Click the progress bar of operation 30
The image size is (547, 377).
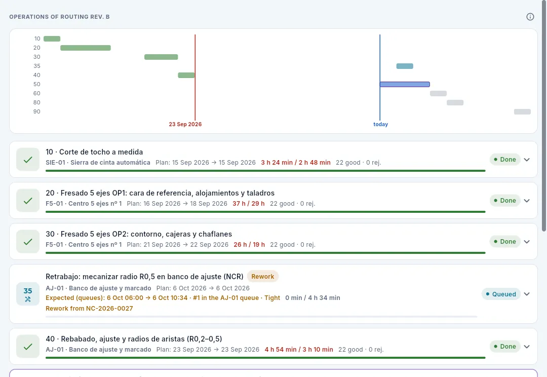[265, 253]
